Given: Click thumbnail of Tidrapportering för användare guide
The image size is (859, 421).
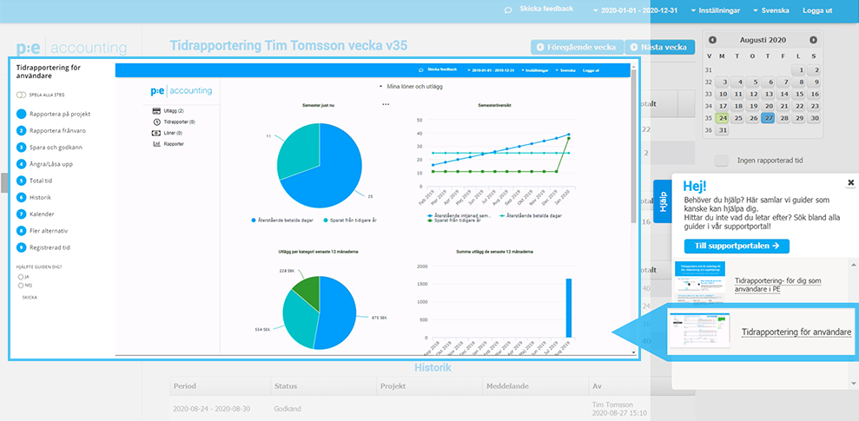Looking at the screenshot, I should point(700,330).
